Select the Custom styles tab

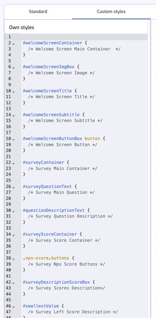tap(111, 12)
